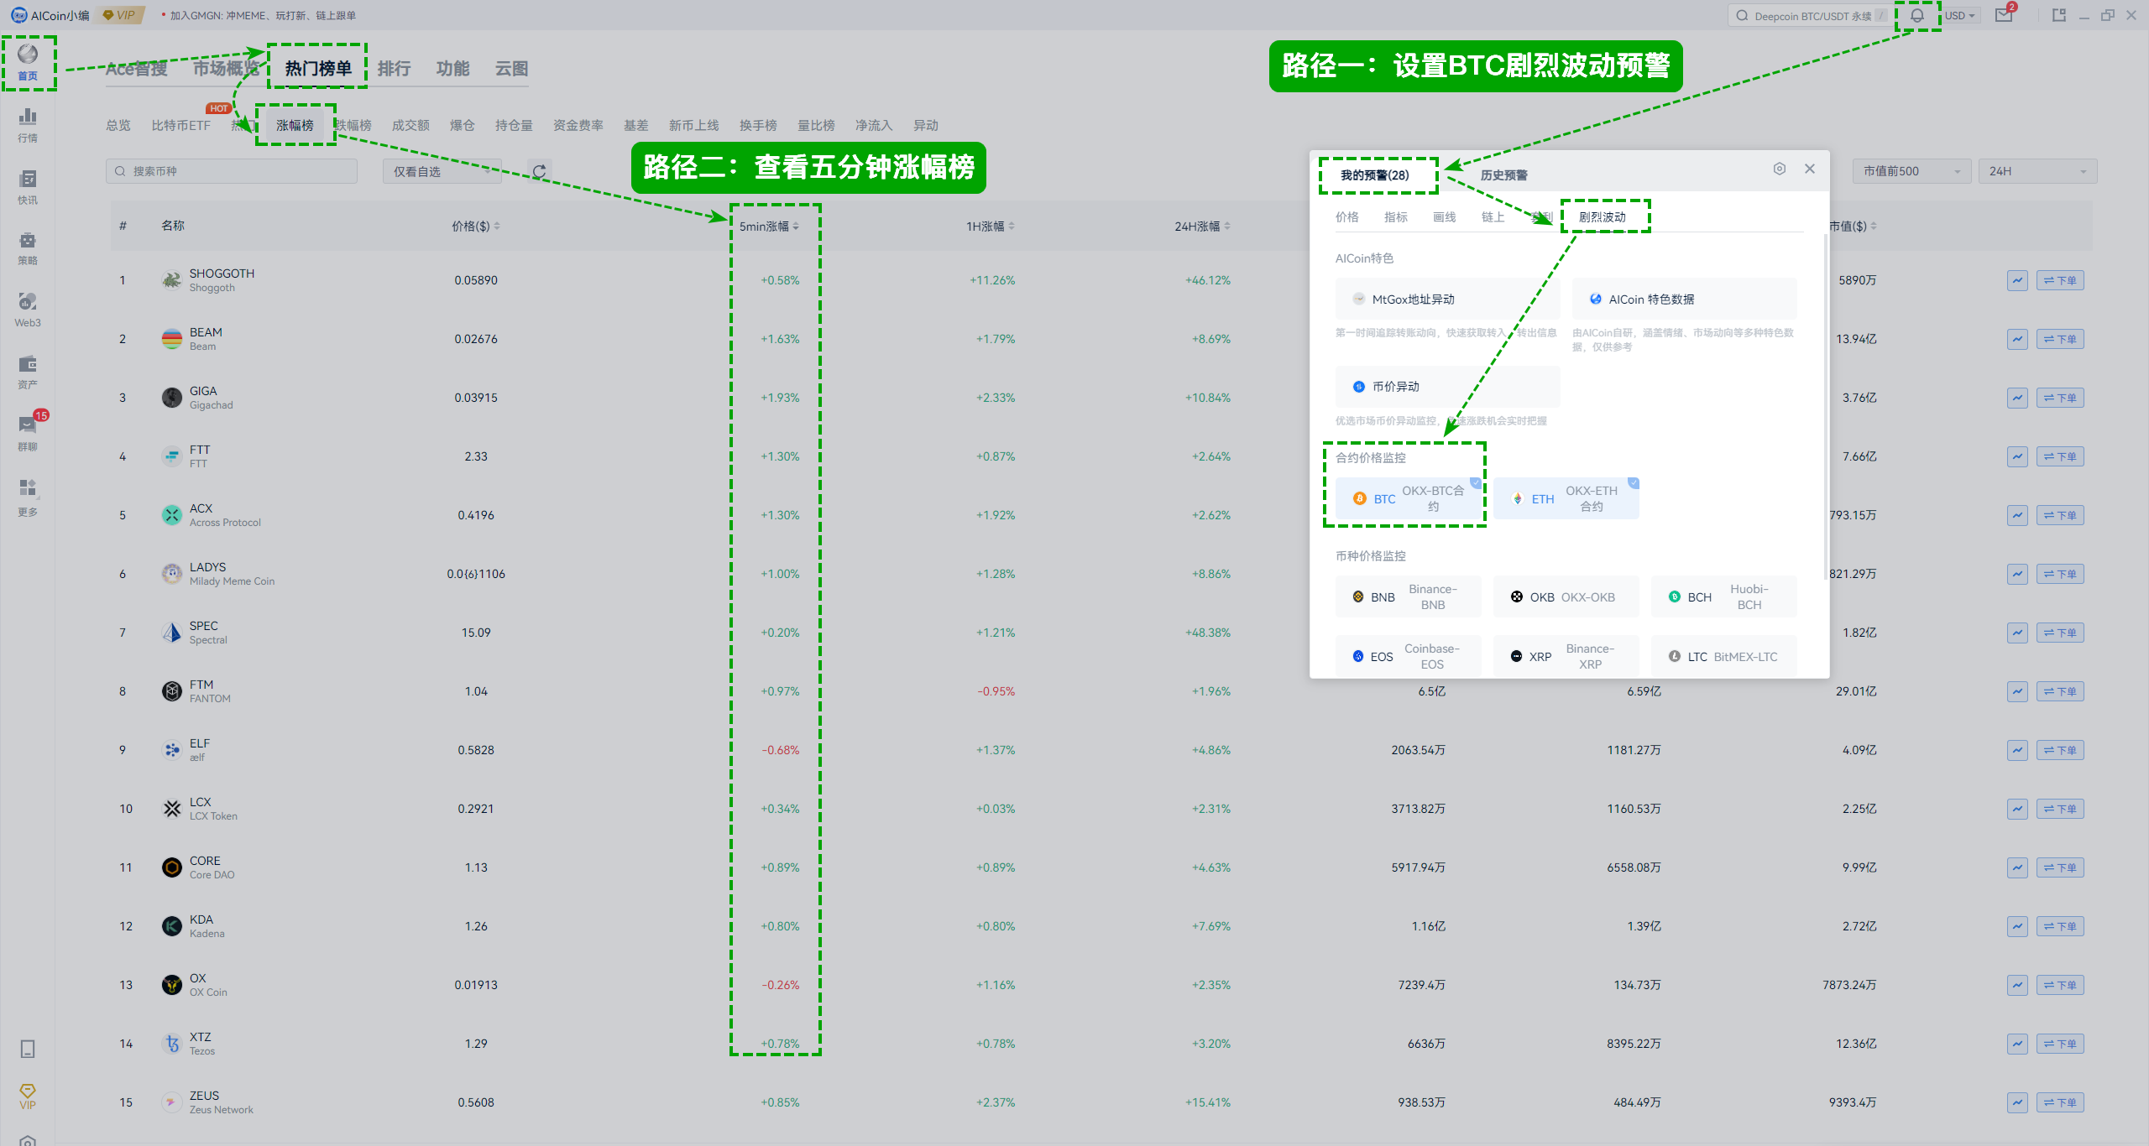This screenshot has width=2149, height=1146.
Task: Sort by 5min涨幅 column
Action: [769, 227]
